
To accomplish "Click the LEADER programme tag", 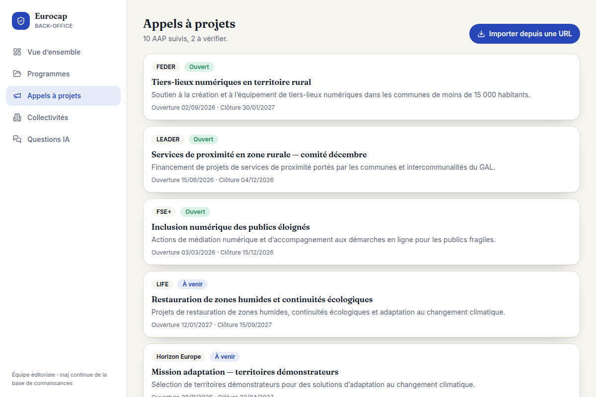I will (168, 139).
